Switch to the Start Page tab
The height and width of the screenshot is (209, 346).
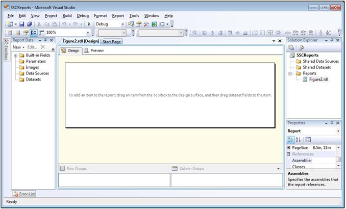point(112,42)
